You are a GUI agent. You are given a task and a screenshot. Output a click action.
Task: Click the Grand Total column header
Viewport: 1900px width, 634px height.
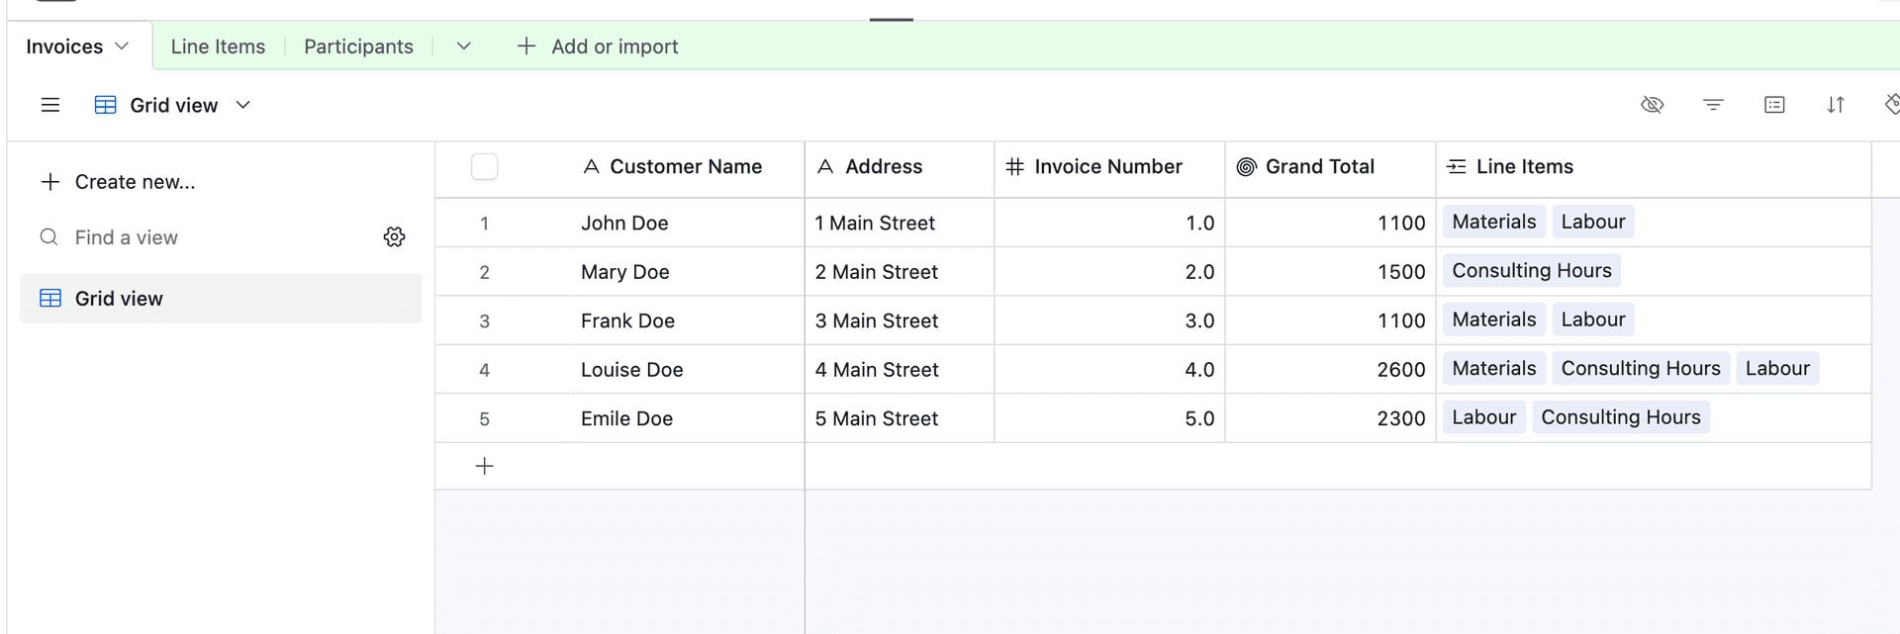tap(1331, 167)
